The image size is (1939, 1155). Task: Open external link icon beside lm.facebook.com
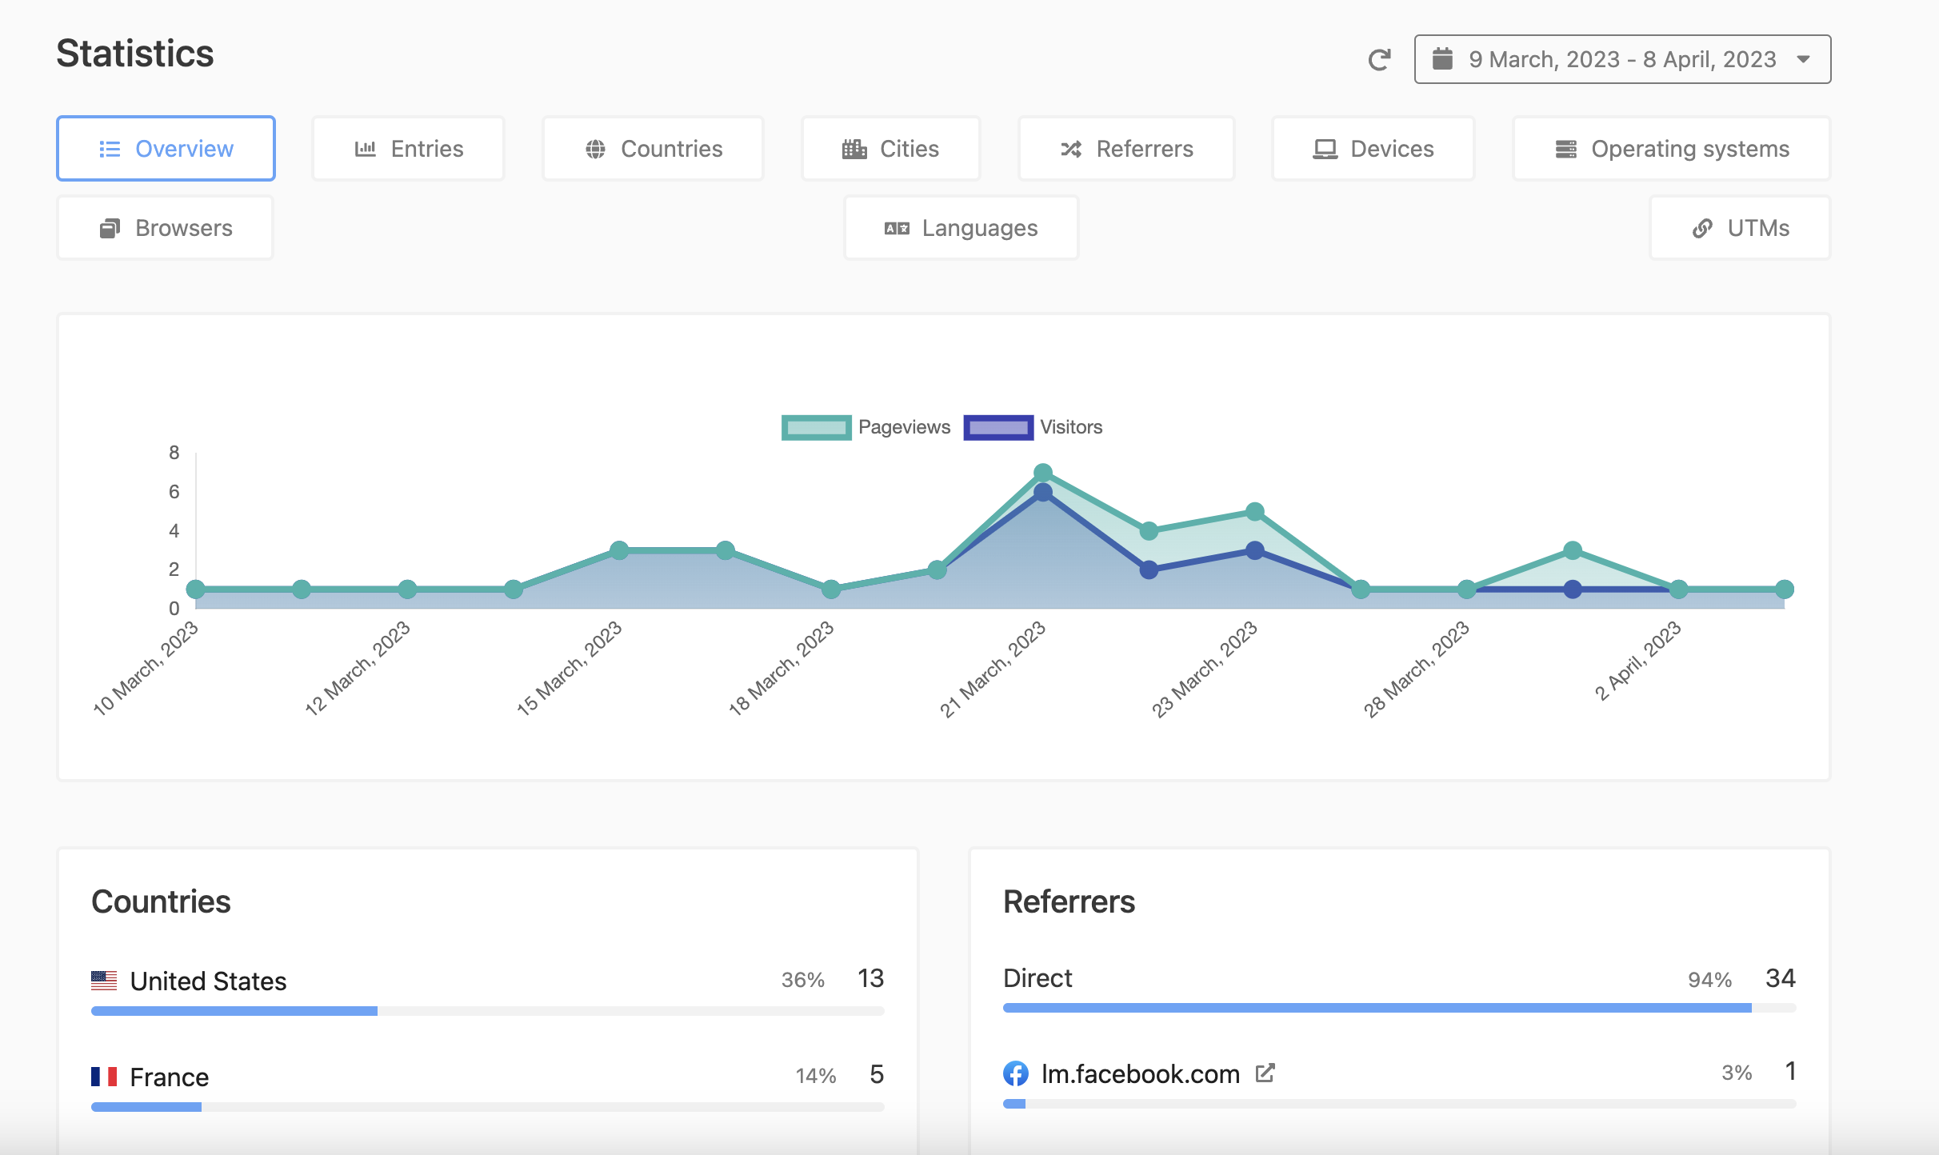click(x=1265, y=1073)
